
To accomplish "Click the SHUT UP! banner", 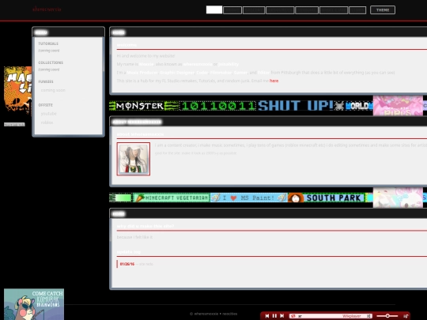I will (296, 106).
